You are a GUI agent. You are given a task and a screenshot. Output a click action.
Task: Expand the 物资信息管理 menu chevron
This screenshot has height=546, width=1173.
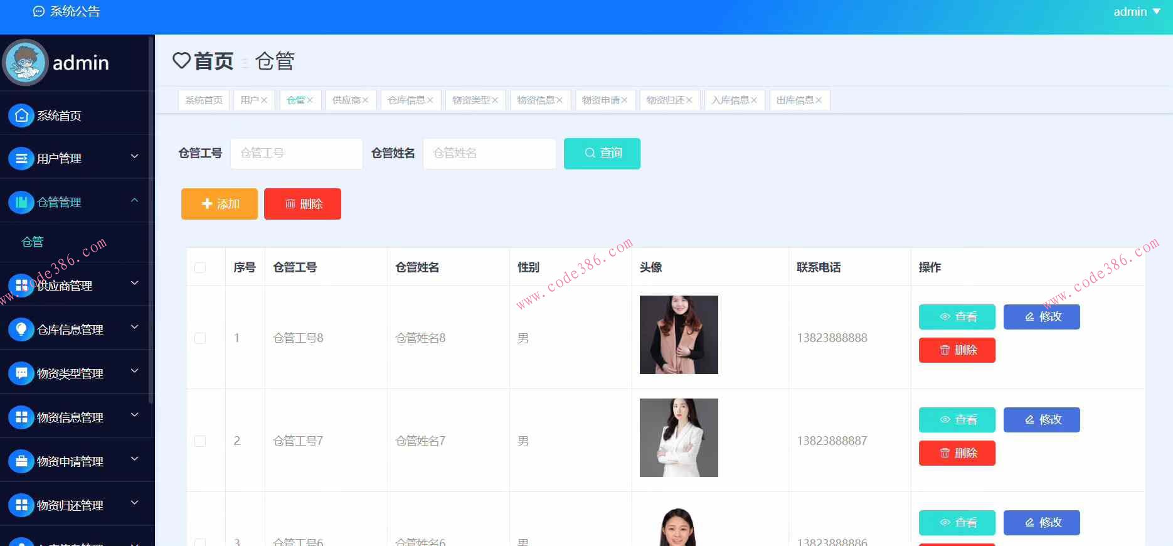[x=134, y=415]
